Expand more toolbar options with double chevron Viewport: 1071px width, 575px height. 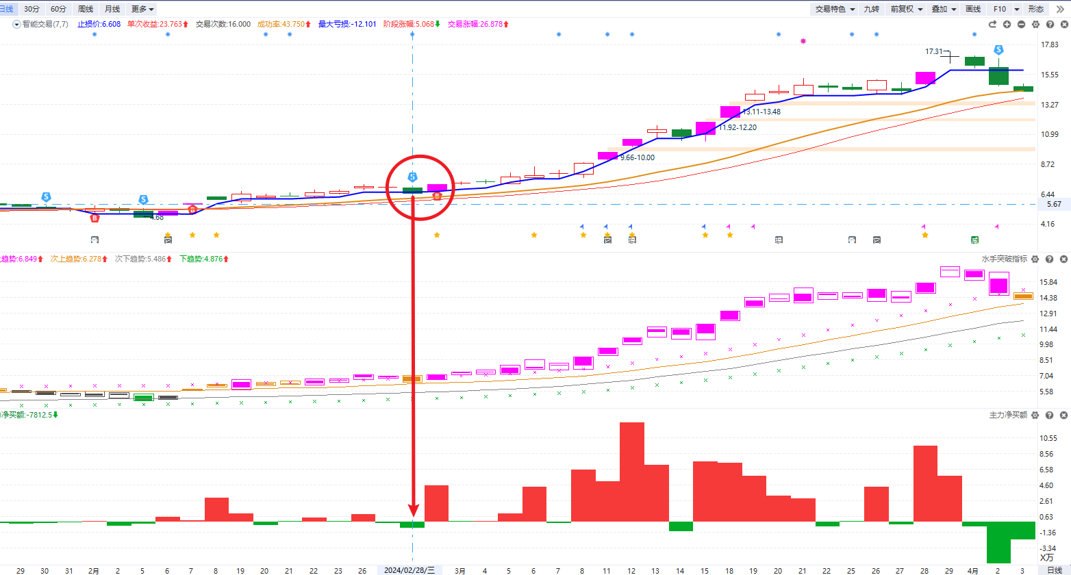point(1060,9)
